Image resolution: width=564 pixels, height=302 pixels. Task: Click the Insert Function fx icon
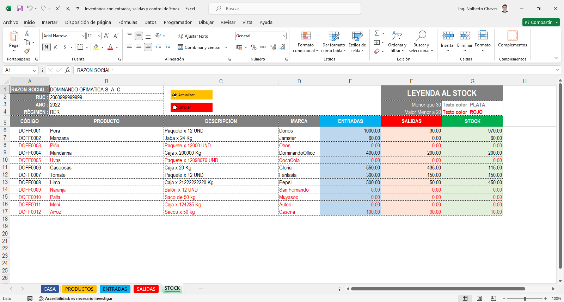tap(67, 70)
